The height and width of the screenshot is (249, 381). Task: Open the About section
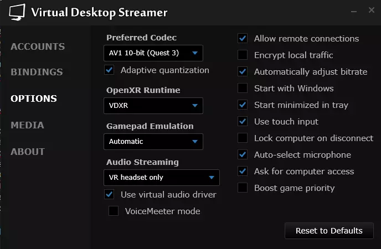(x=28, y=152)
